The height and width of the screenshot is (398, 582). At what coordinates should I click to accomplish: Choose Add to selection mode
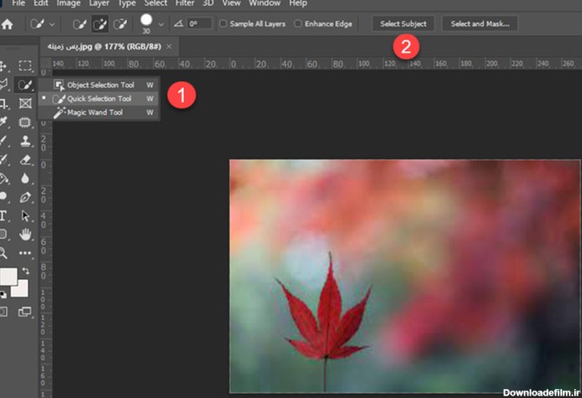[100, 24]
